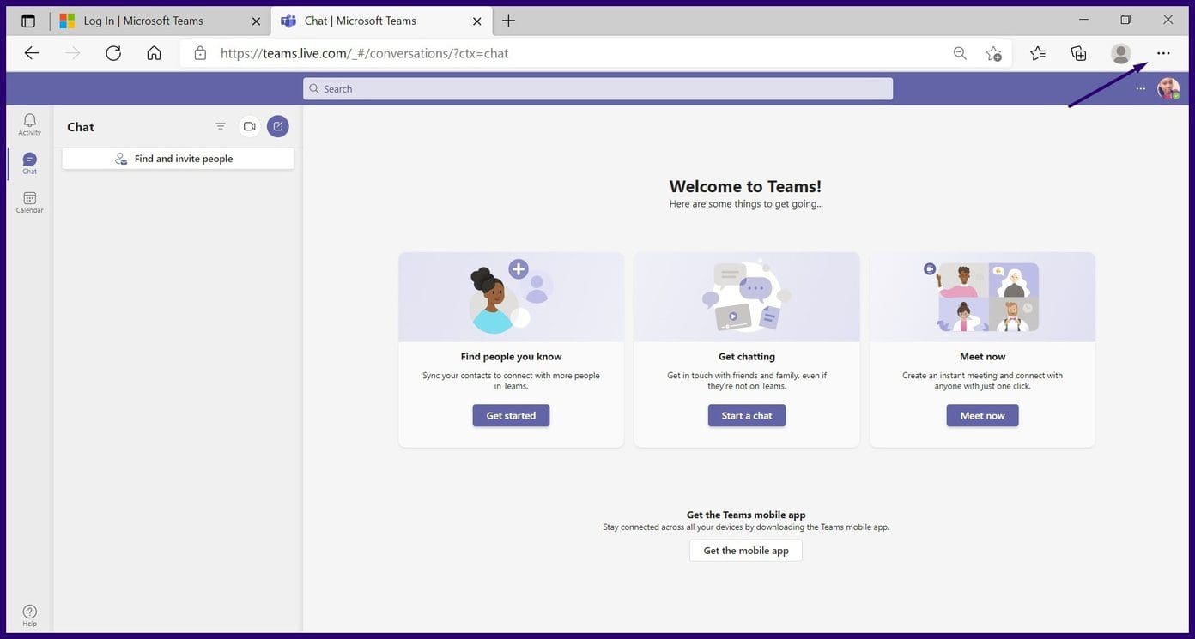Screen dimensions: 1195x639
Task: Click Find and invite people
Action: coord(178,159)
